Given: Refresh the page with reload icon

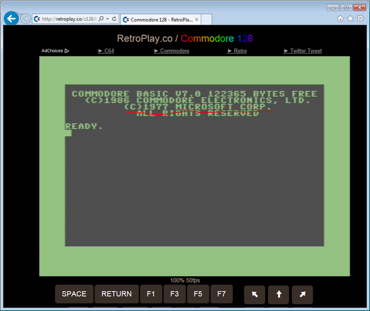Looking at the screenshot, I should coord(114,19).
